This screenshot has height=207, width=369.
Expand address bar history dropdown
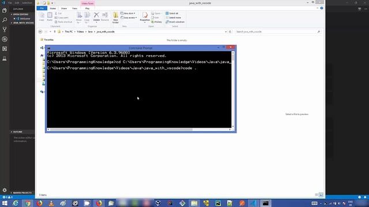click(225, 32)
